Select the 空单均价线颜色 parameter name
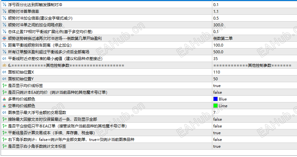Viewport: 297px width, 157px height. click(21, 106)
